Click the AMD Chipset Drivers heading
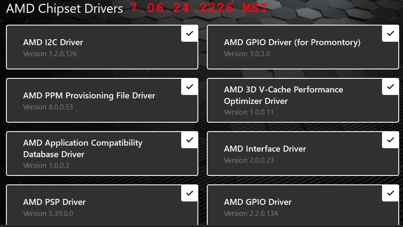The width and height of the screenshot is (403, 227). [64, 9]
